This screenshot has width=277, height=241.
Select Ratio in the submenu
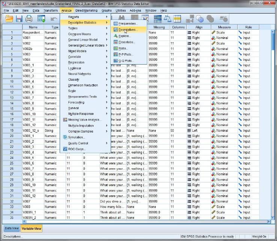(x=129, y=48)
